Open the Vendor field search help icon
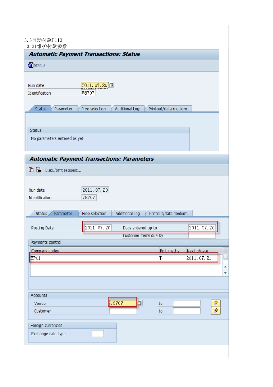 click(x=140, y=303)
